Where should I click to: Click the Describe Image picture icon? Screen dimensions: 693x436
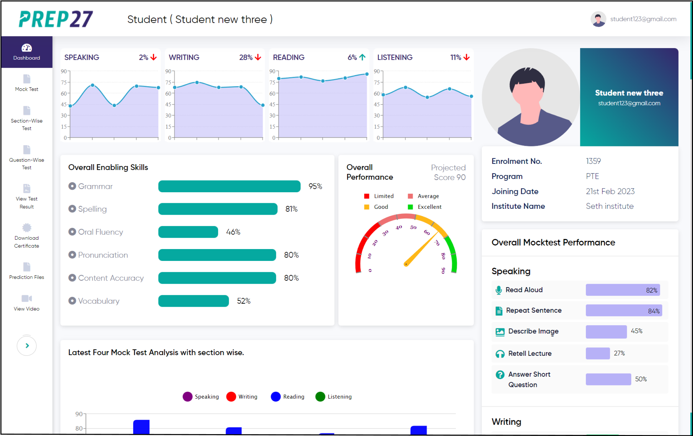(x=500, y=331)
